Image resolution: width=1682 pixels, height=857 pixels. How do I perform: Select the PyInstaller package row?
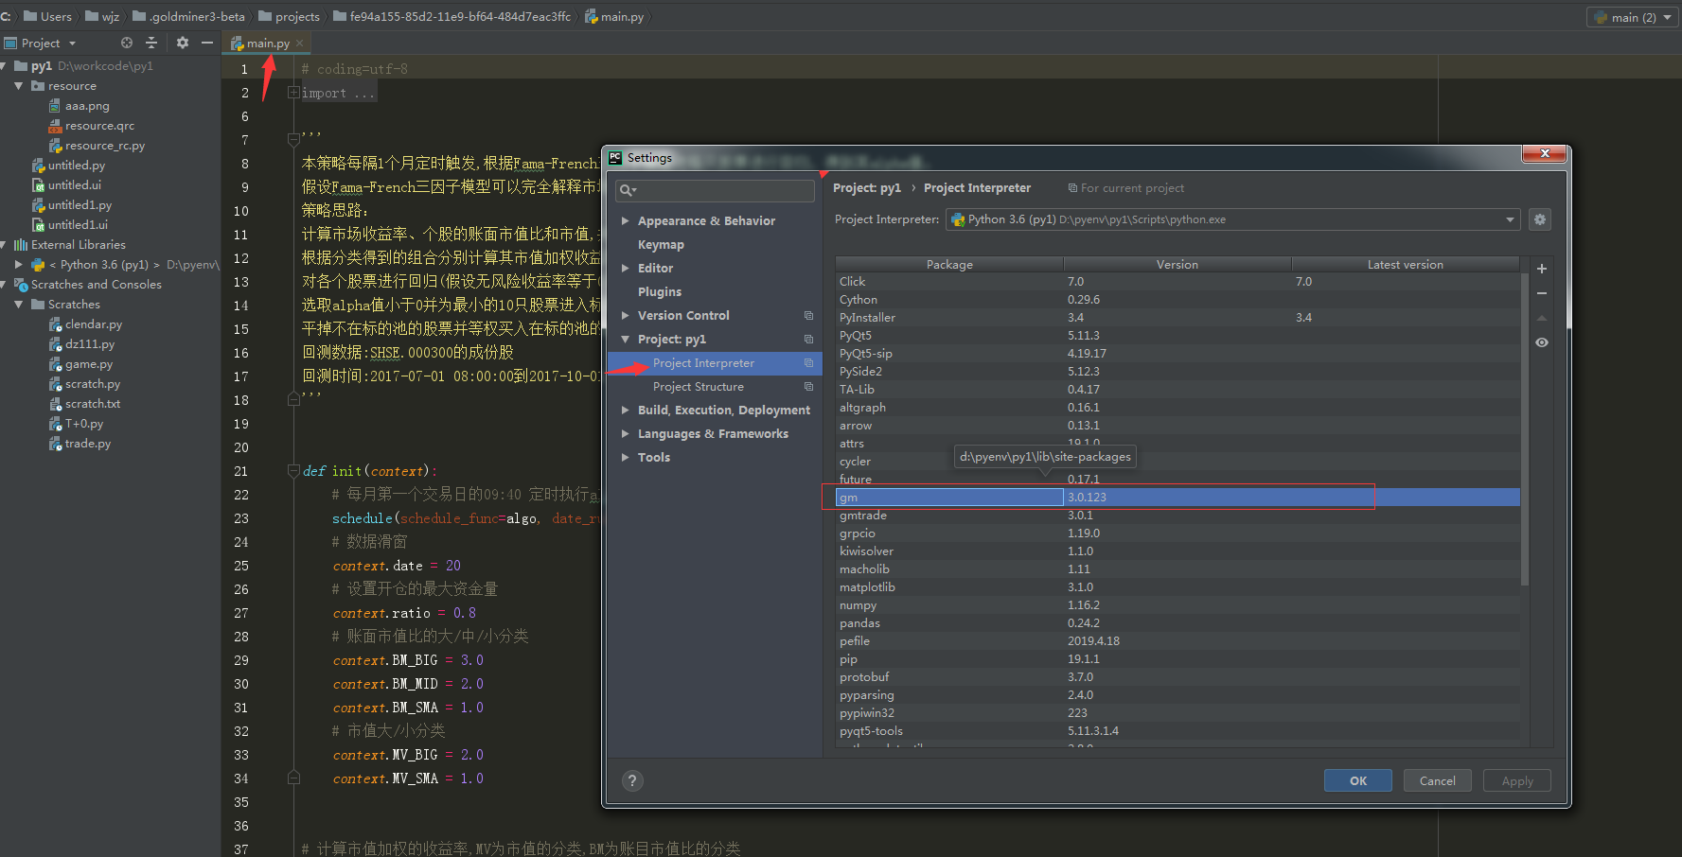click(x=1177, y=317)
